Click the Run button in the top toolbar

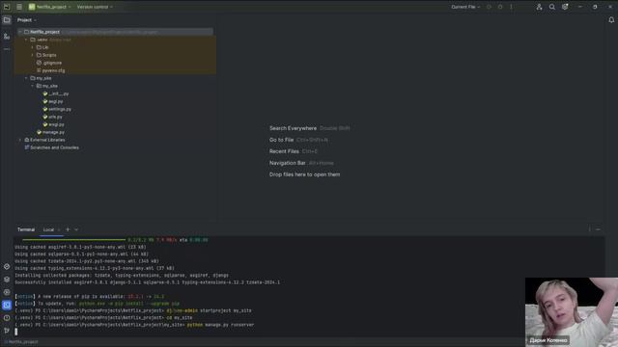click(x=489, y=7)
